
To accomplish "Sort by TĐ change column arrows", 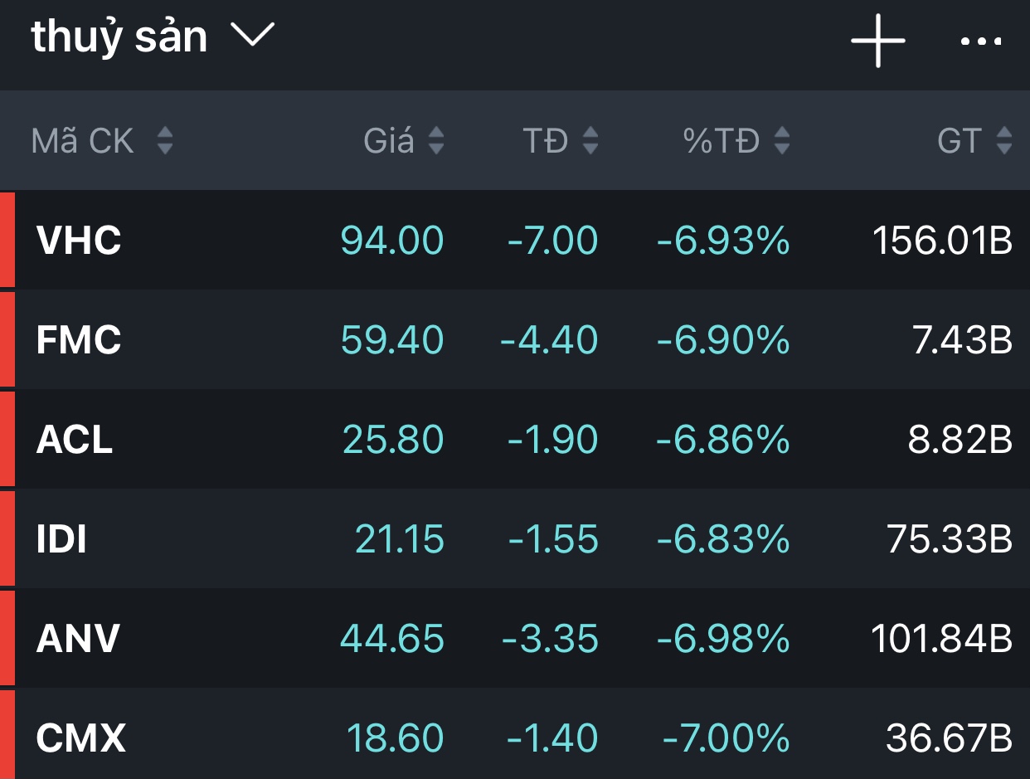I will [590, 141].
